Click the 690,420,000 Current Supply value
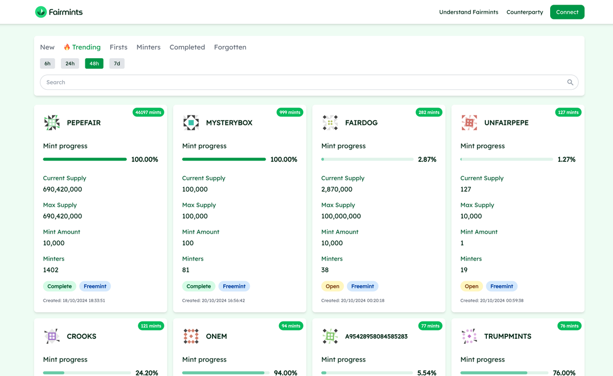 pyautogui.click(x=62, y=189)
